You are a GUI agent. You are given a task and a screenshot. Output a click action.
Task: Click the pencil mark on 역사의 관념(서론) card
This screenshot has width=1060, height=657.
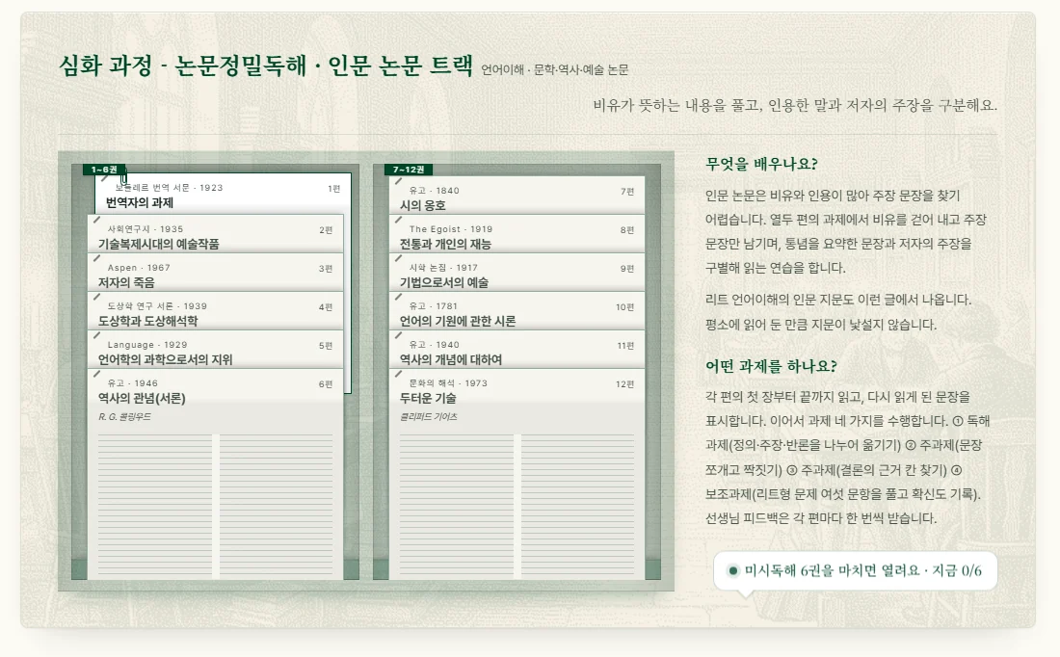96,374
